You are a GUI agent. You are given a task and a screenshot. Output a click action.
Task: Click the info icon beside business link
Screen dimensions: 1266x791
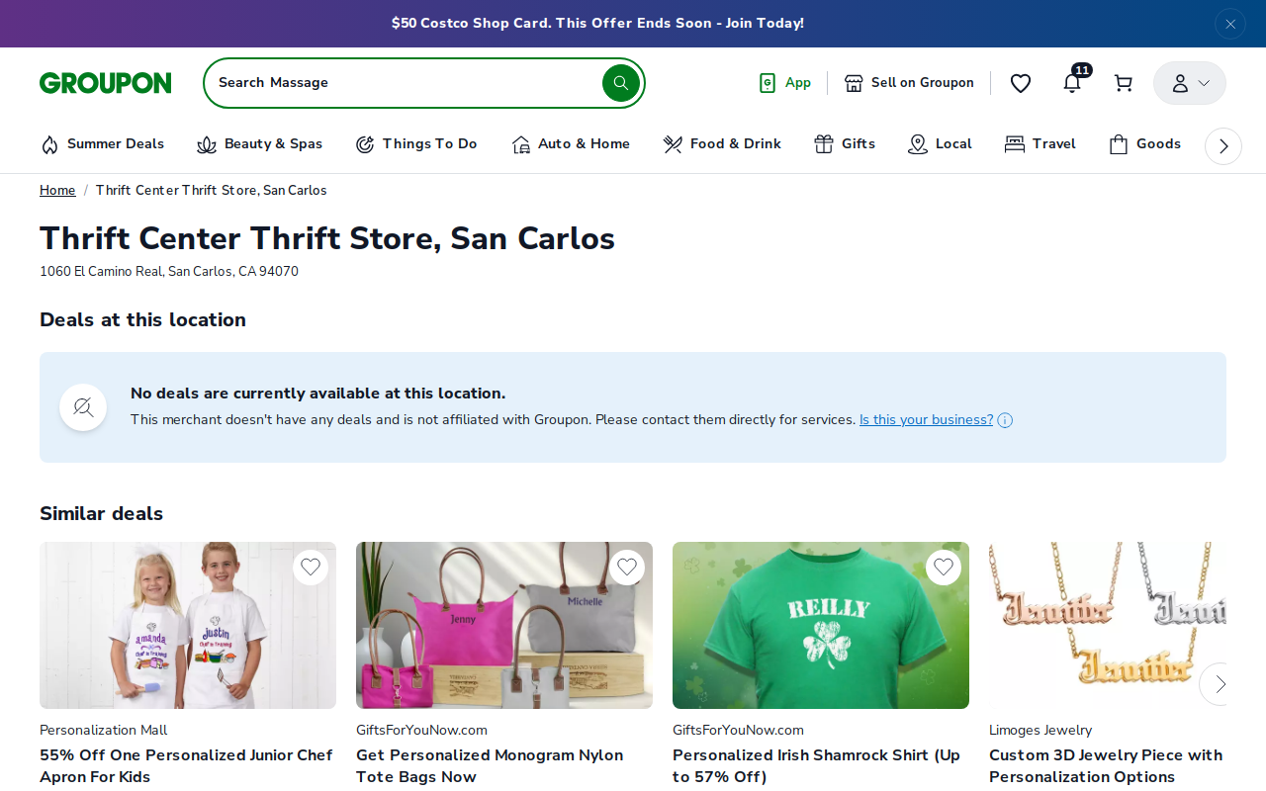point(1005,420)
